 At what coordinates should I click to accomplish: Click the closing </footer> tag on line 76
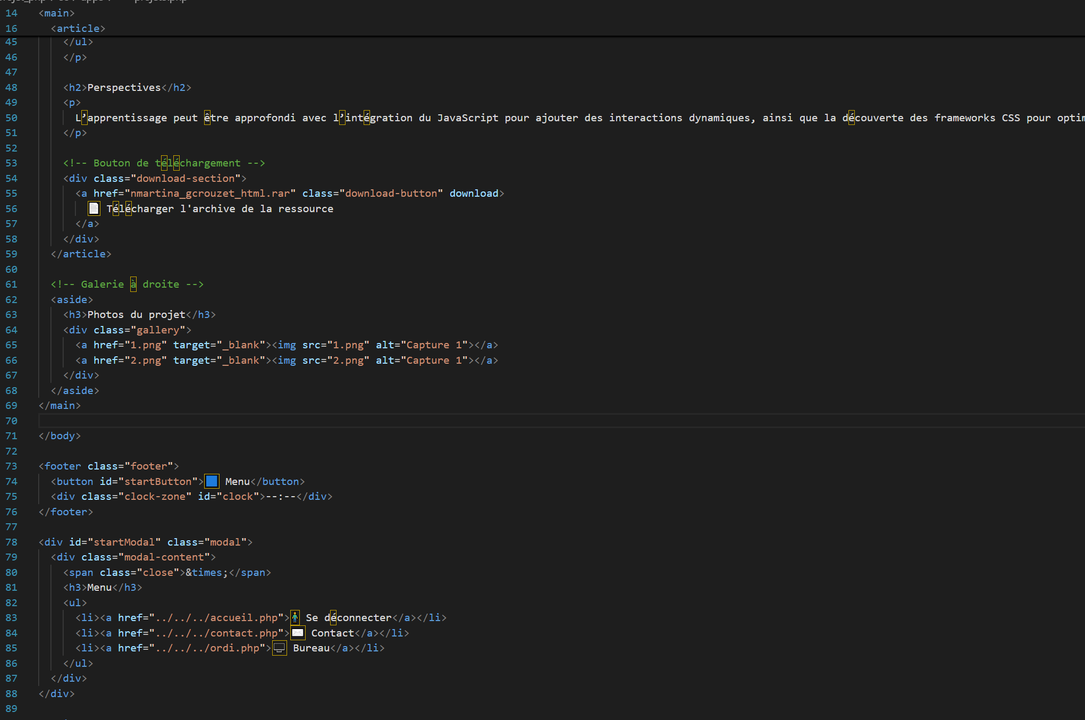(66, 512)
